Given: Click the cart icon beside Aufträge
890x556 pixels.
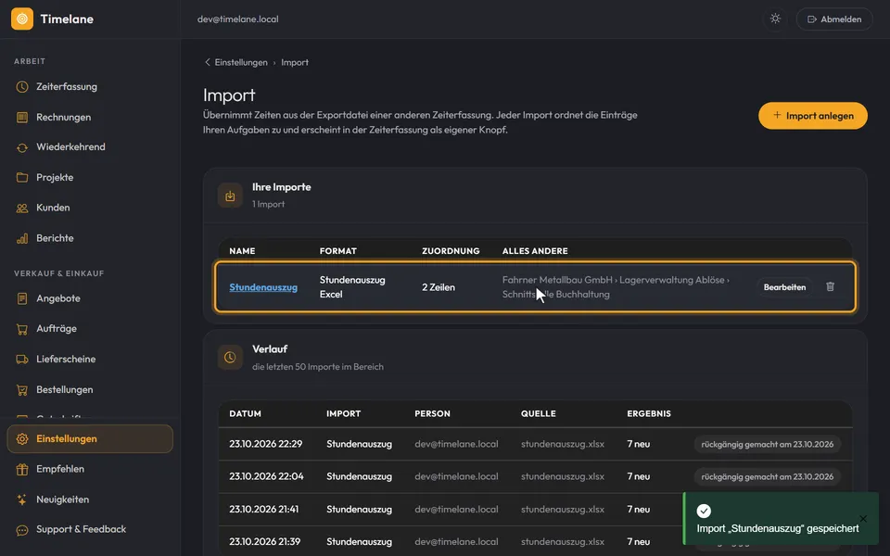Looking at the screenshot, I should click(x=22, y=329).
